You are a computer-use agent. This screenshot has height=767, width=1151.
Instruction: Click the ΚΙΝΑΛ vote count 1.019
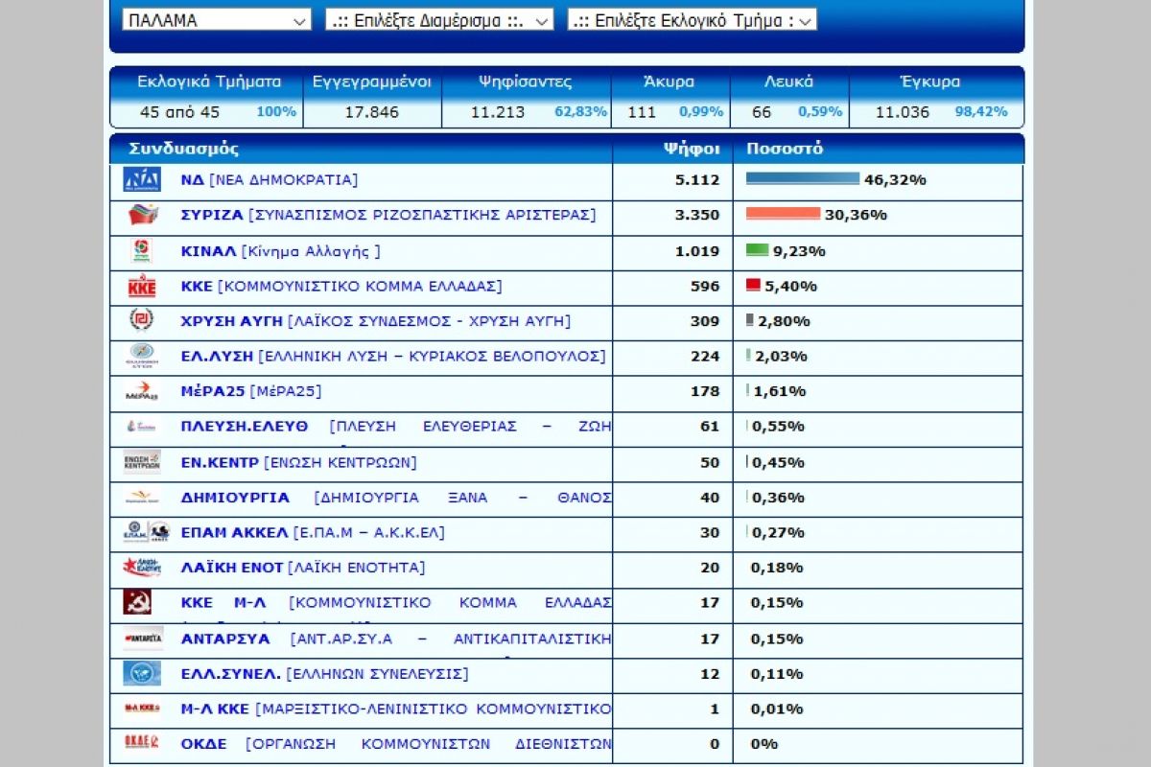point(697,251)
